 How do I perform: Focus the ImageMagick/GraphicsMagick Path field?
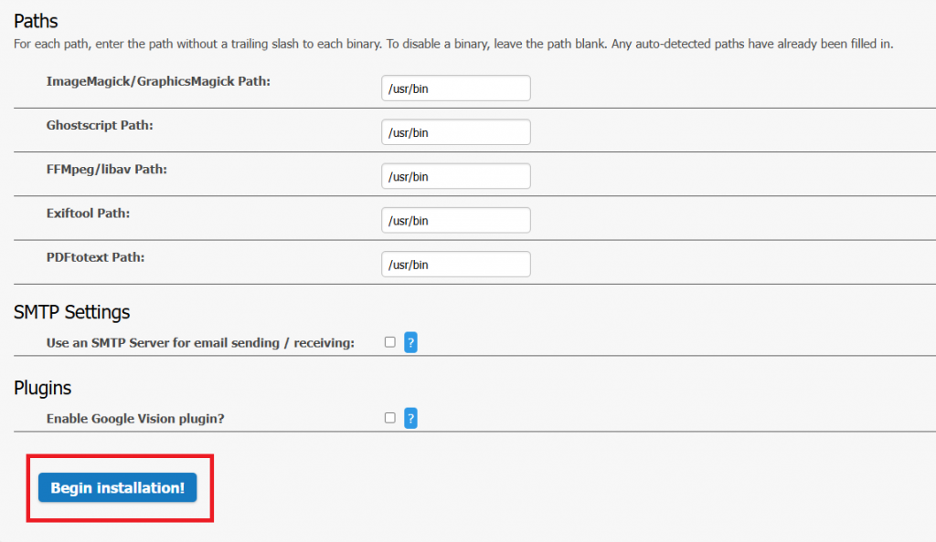coord(455,89)
